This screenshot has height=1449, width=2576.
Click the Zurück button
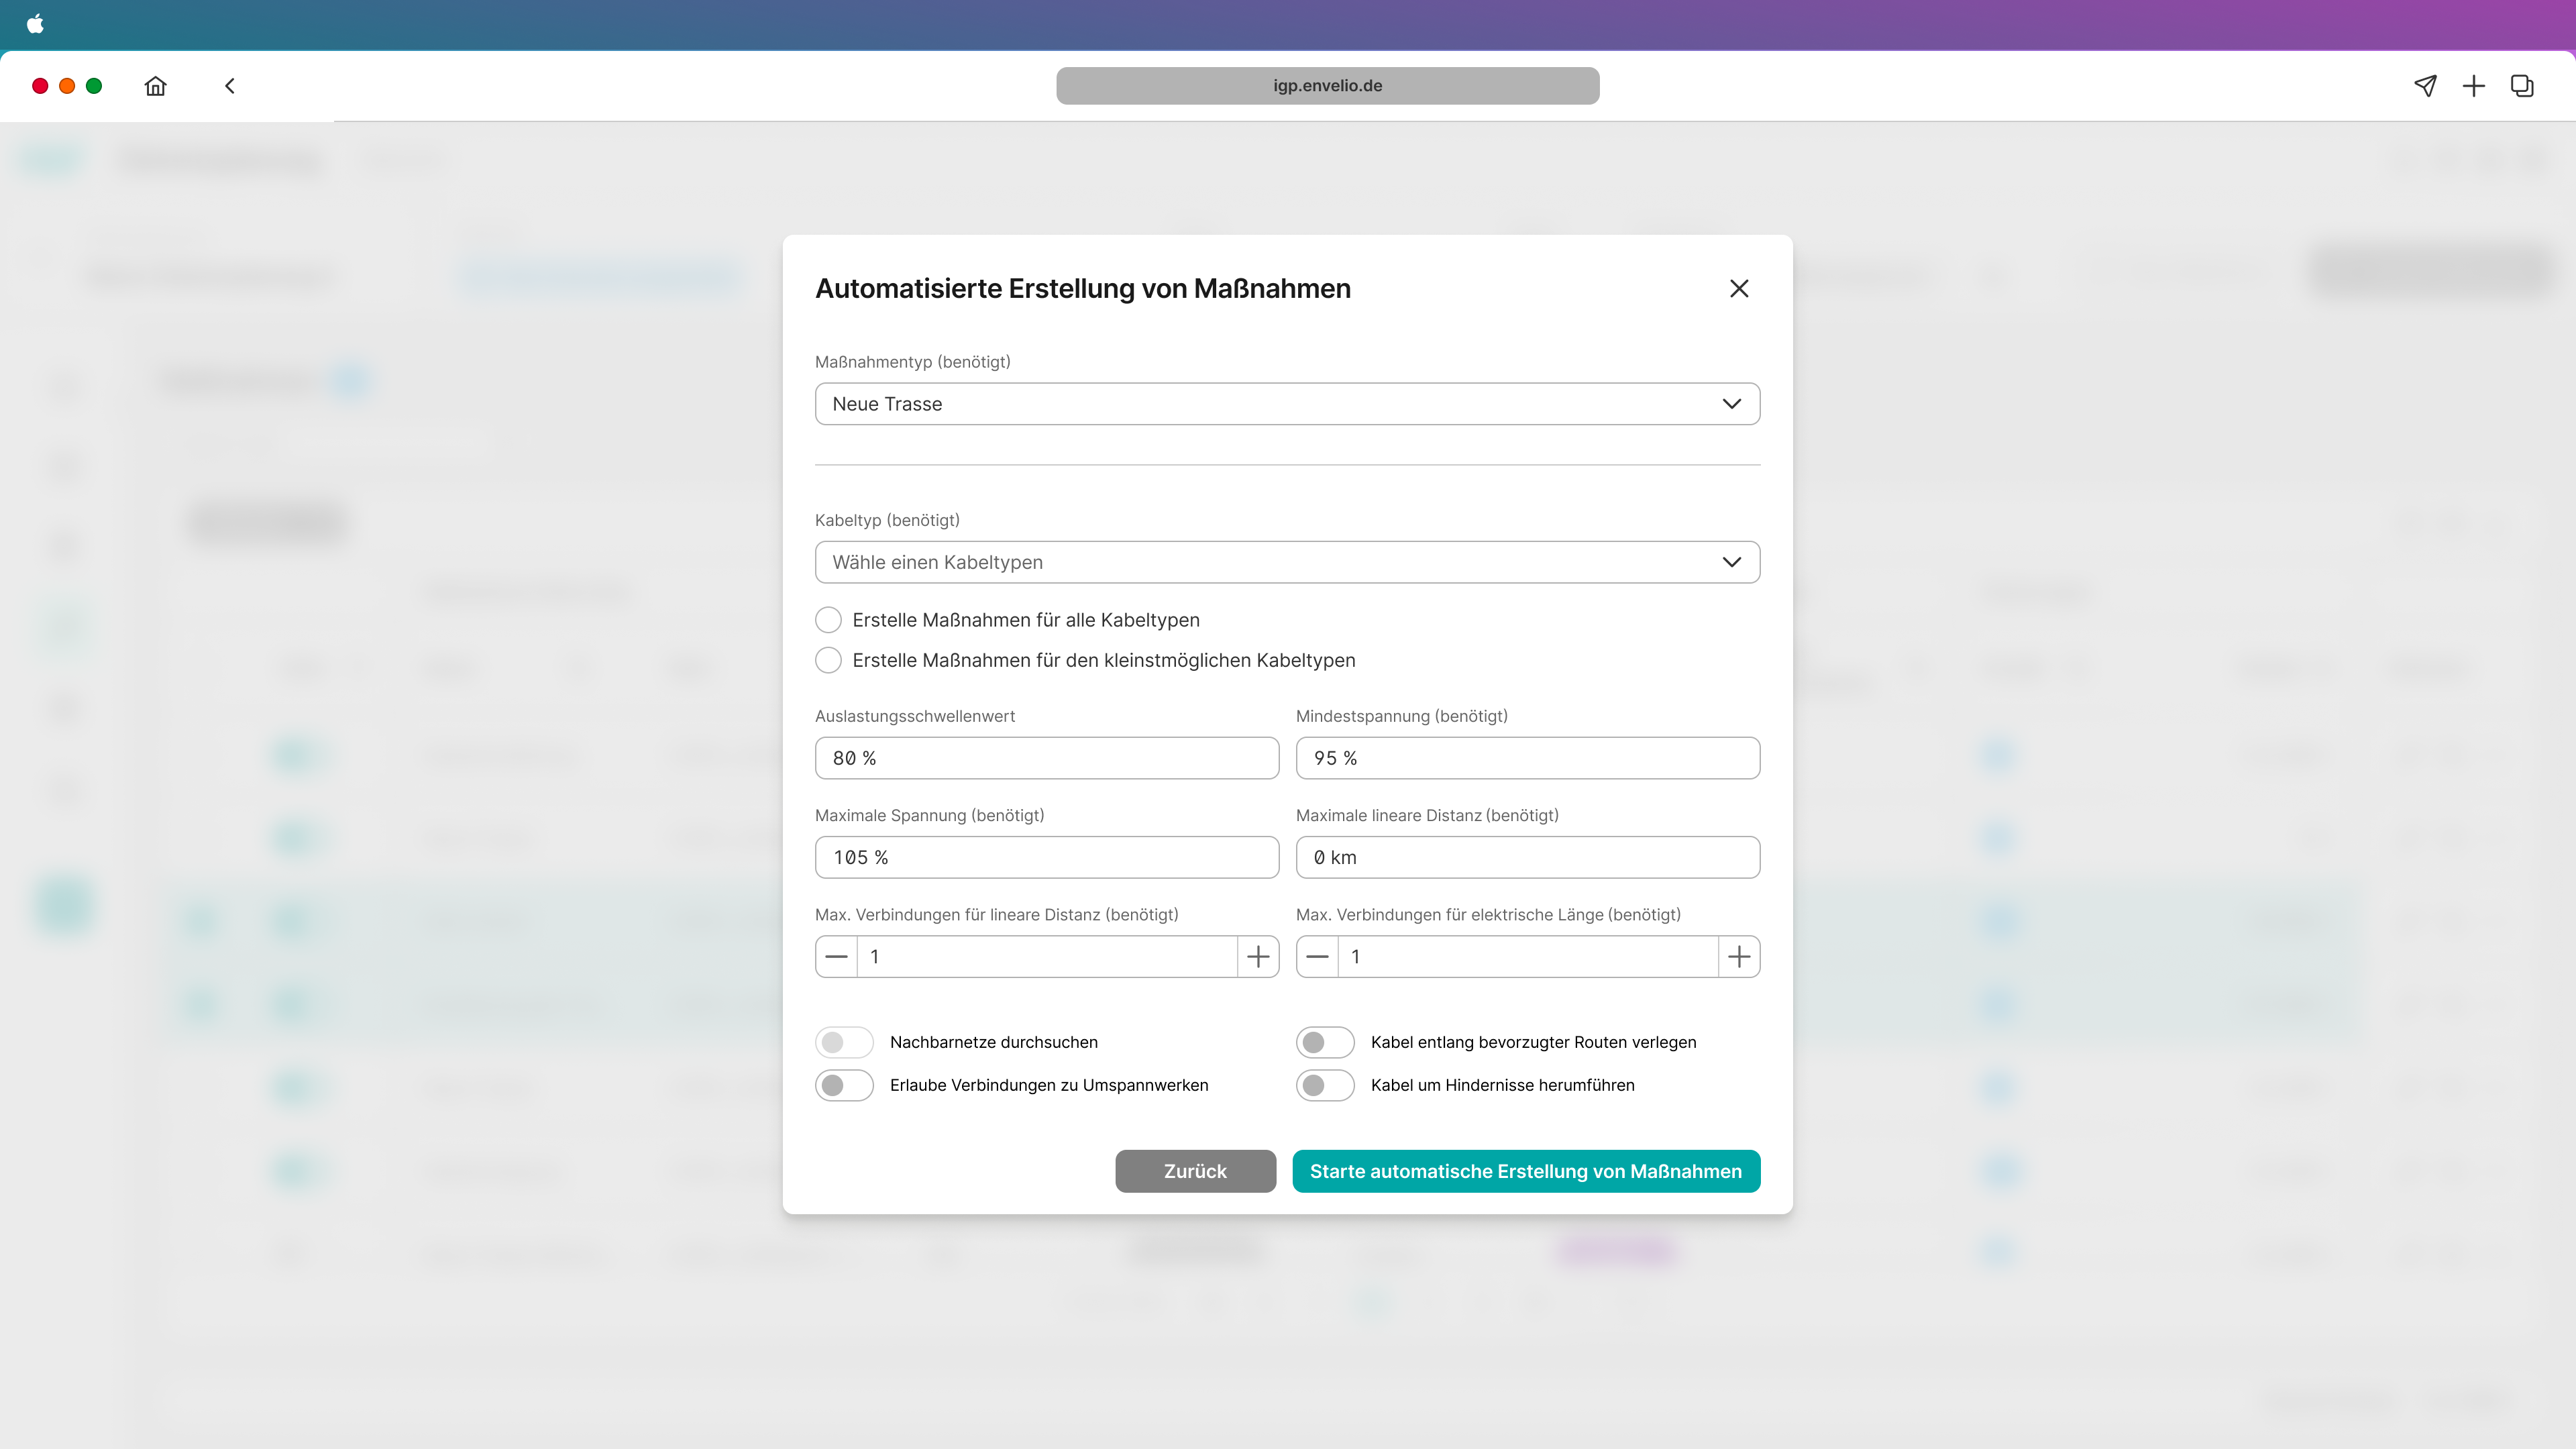tap(1195, 1171)
